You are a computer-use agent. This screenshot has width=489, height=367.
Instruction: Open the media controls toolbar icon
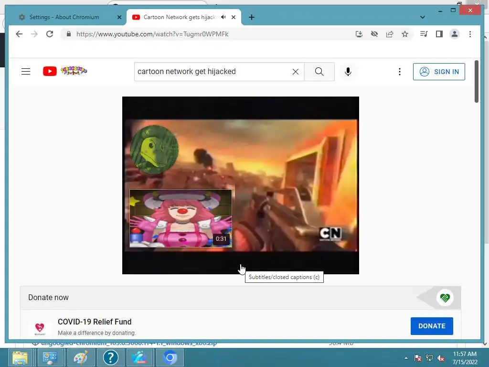(x=424, y=34)
